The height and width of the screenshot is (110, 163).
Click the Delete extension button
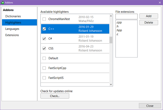[148, 22]
